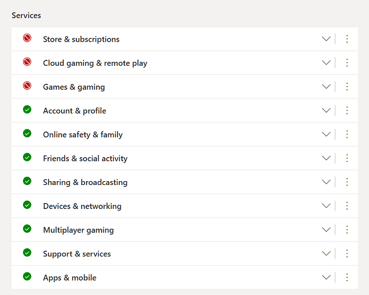
Task: Select the Online safety & family label
Action: [x=83, y=135]
